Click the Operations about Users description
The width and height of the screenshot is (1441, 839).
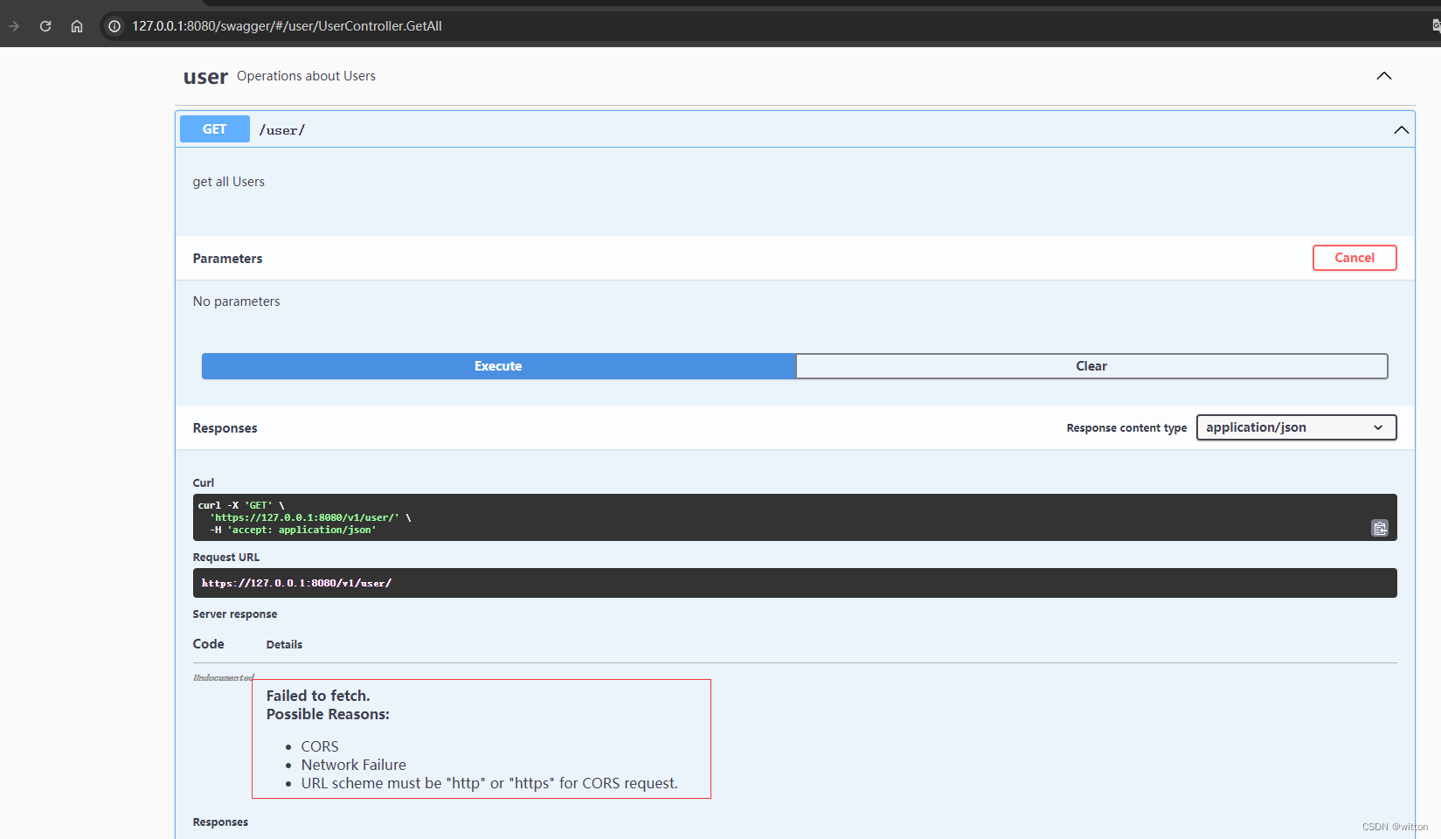point(306,76)
